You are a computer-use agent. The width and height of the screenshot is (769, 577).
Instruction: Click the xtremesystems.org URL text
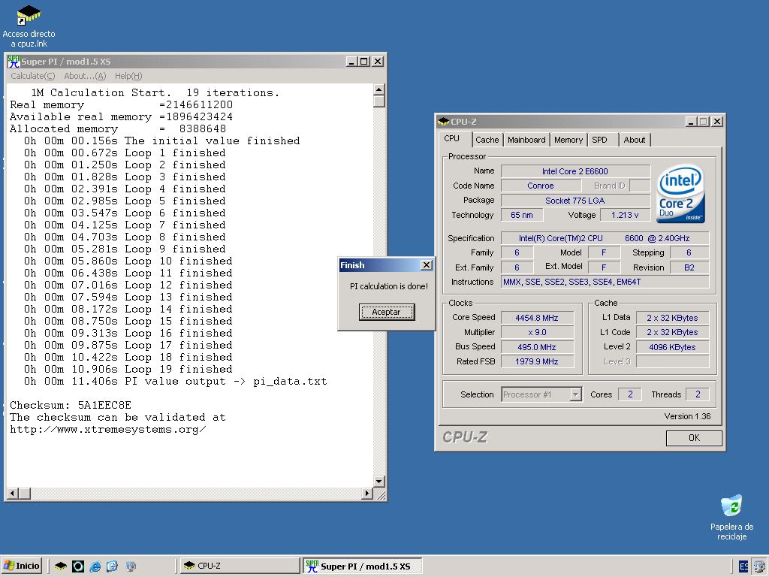[x=108, y=429]
